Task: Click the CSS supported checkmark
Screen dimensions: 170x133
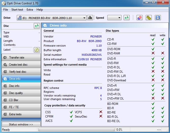Action: pyautogui.click(x=71, y=112)
